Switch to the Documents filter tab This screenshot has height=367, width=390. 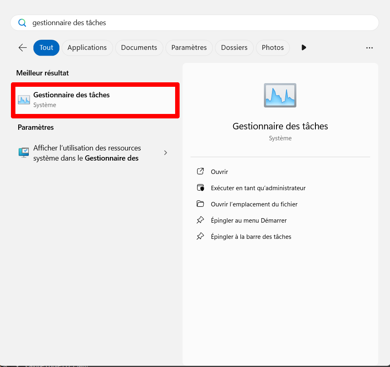coord(139,47)
